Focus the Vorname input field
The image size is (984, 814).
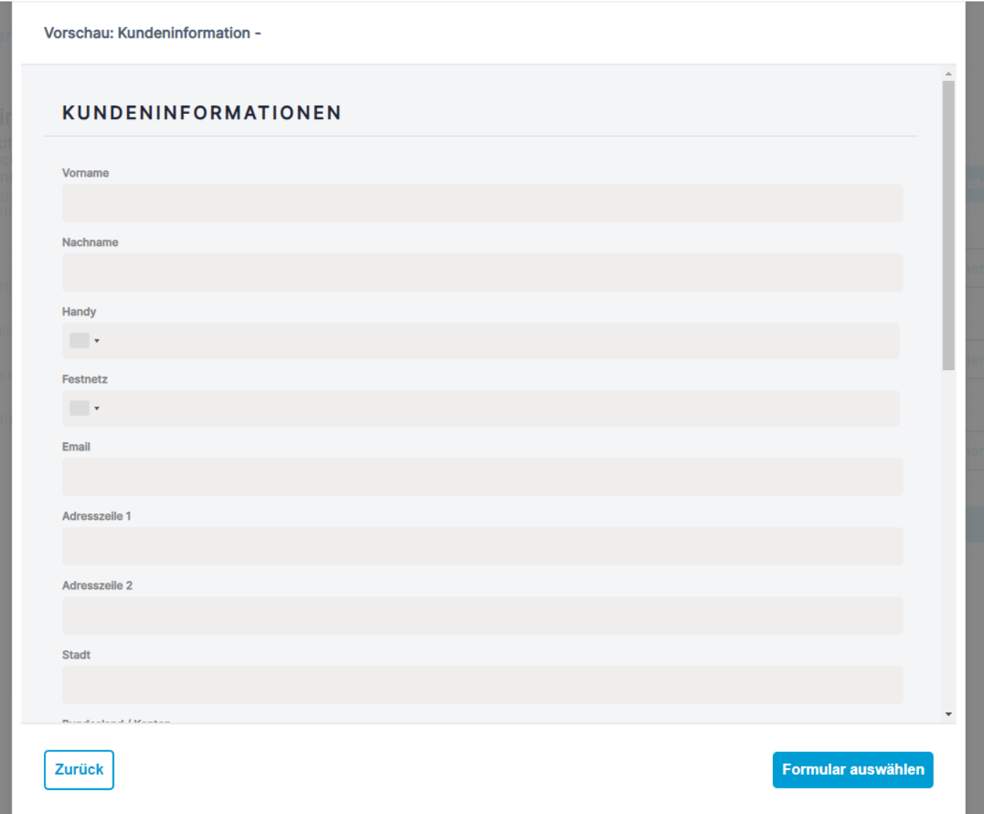pyautogui.click(x=482, y=203)
